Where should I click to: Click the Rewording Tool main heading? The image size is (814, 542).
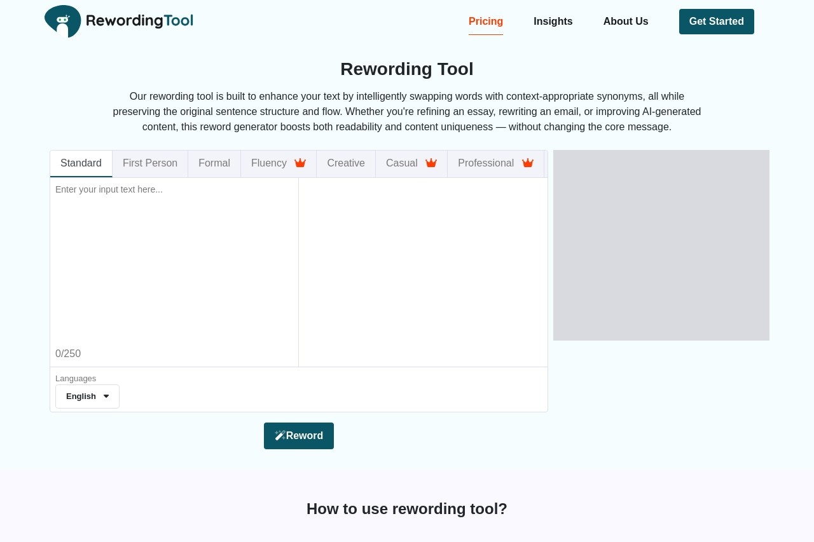click(407, 69)
